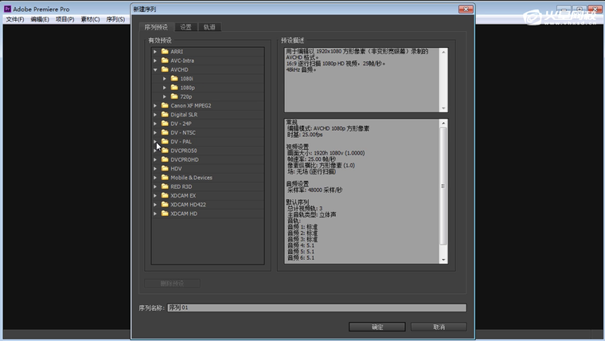
Task: Click the 720p preset folder icon
Action: [174, 96]
